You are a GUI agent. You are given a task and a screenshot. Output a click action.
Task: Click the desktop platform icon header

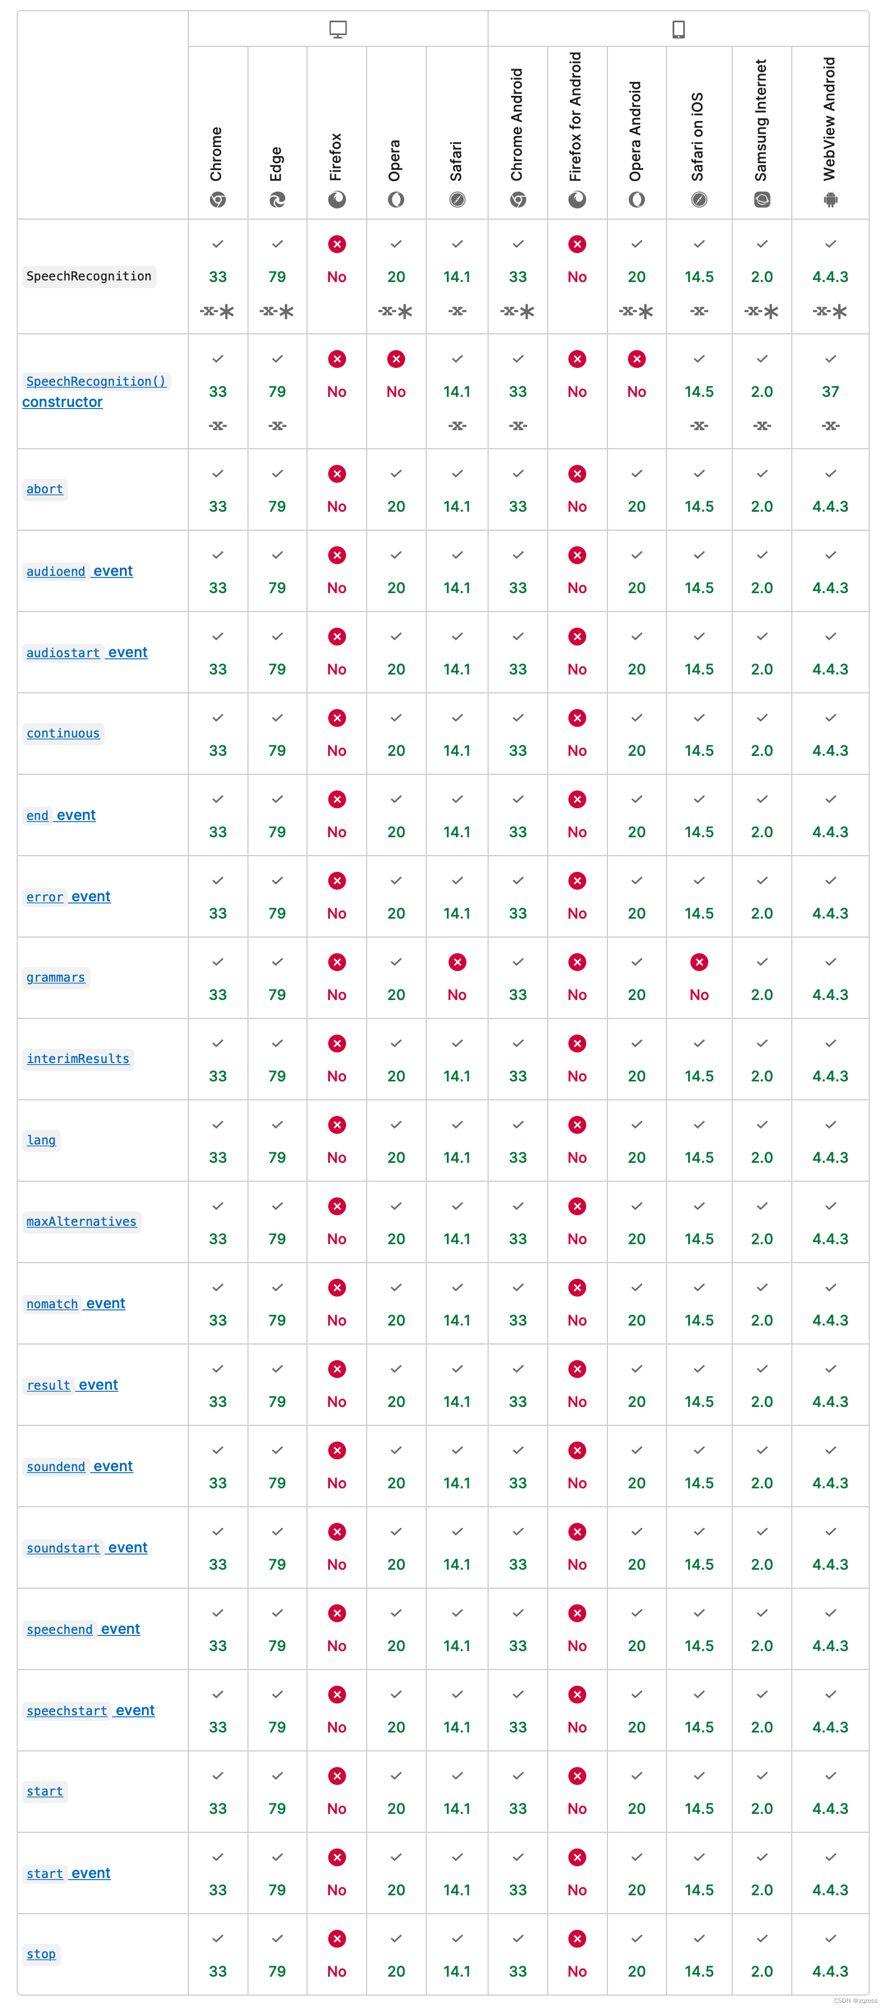tap(338, 30)
